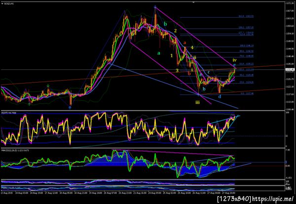Select the blue 'd' wave label

click(220, 97)
